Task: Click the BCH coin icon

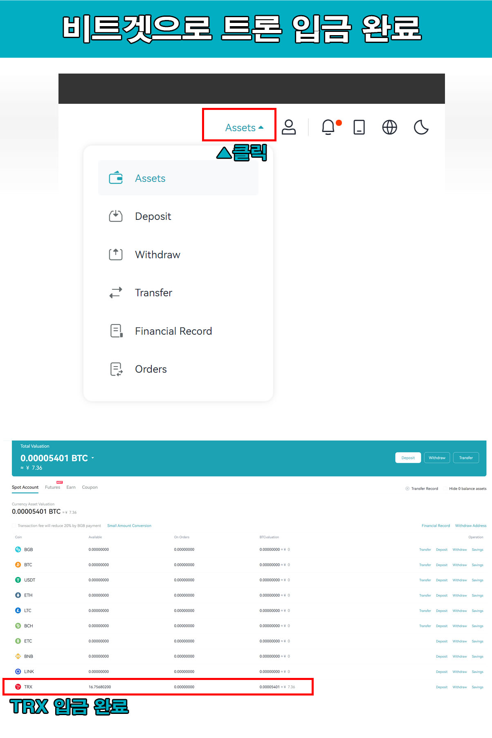Action: [18, 626]
